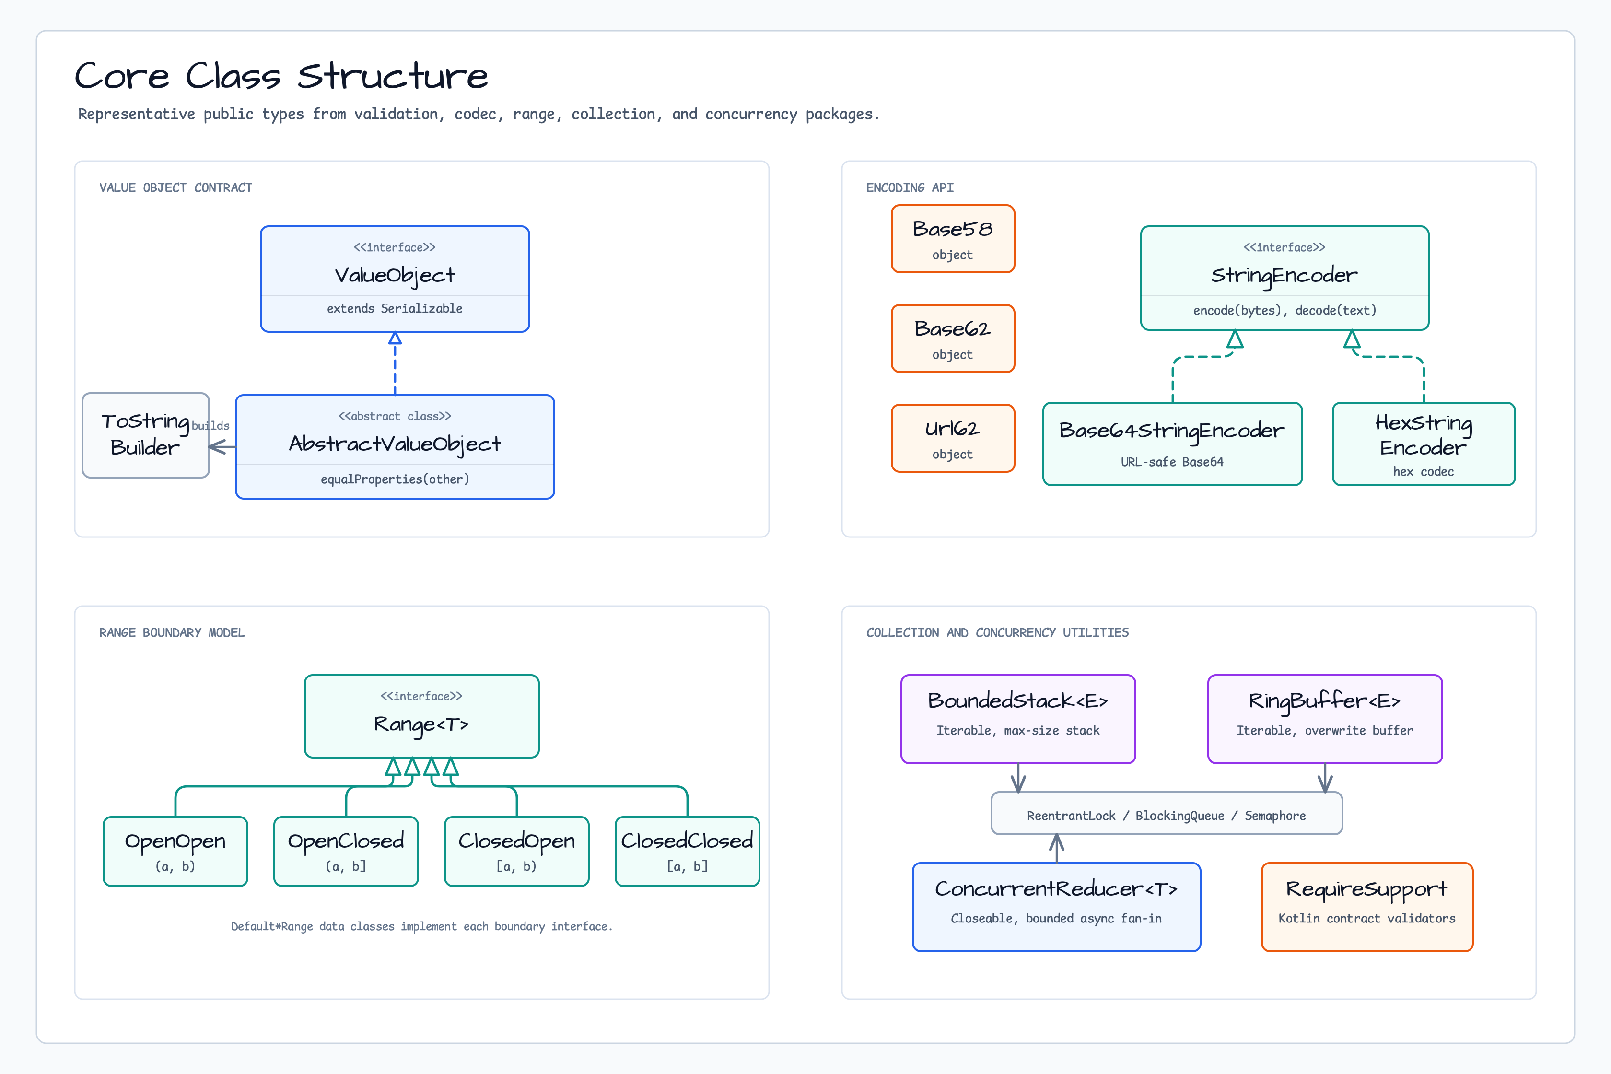Screen dimensions: 1611x1074
Task: Click the ReentrantLock / BlockingQueue / Semaphore box
Action: point(1167,814)
